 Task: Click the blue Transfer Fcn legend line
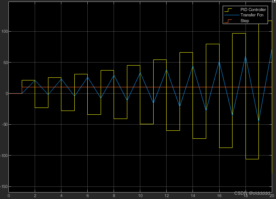(x=232, y=15)
